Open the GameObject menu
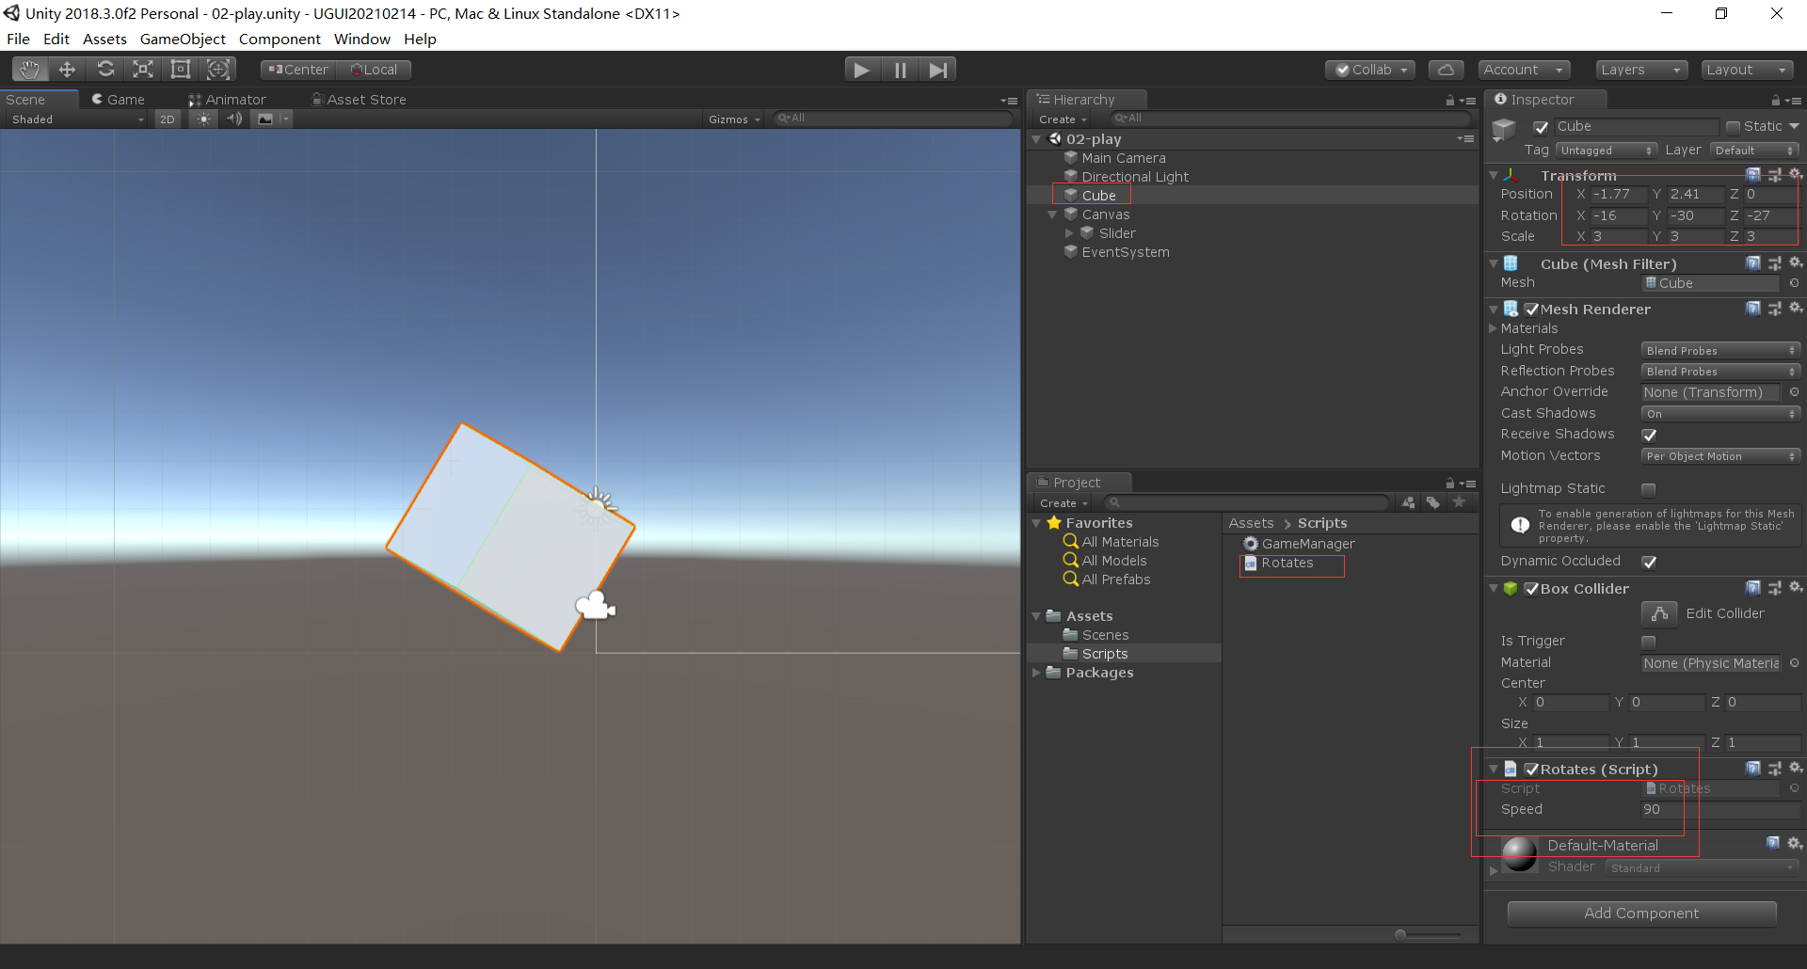Viewport: 1807px width, 969px height. click(183, 39)
